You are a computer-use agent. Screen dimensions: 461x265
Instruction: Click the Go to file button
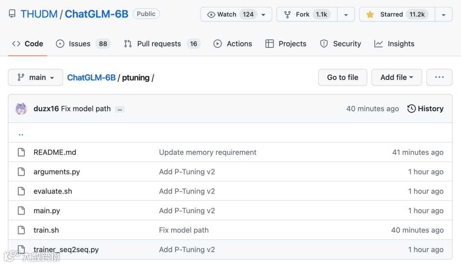[x=342, y=77]
